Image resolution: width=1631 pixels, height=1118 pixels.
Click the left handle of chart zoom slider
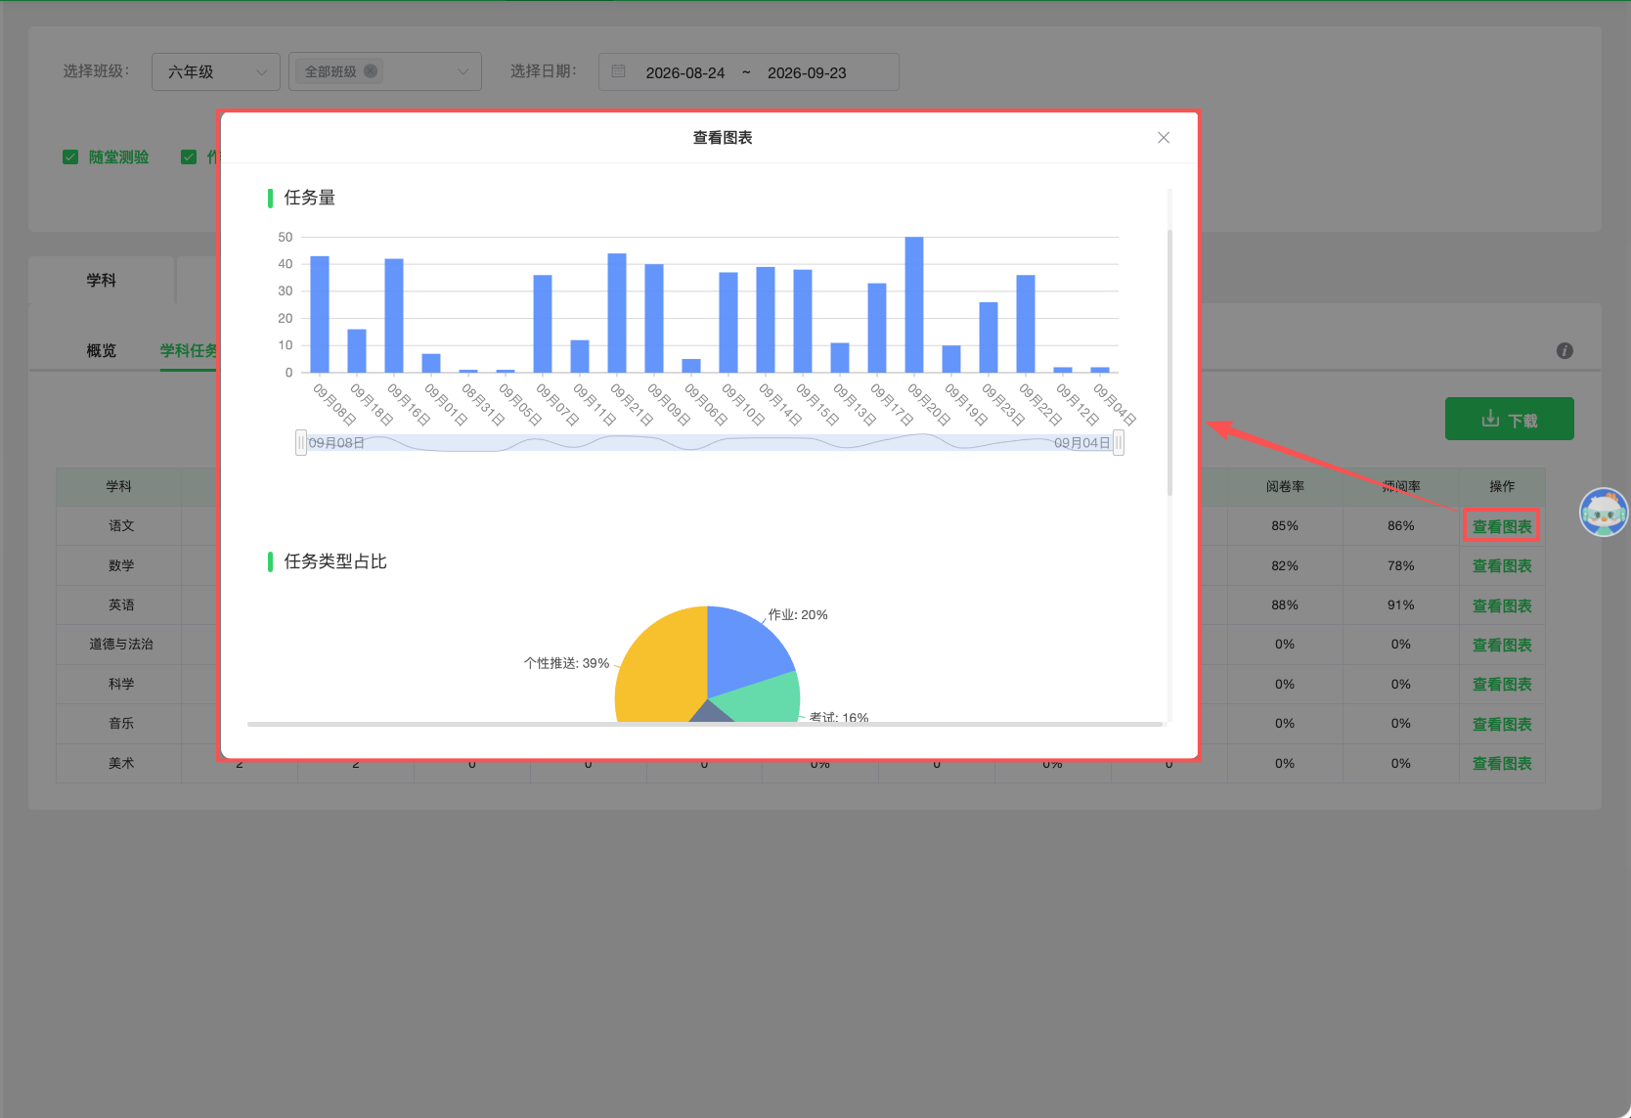[x=301, y=443]
